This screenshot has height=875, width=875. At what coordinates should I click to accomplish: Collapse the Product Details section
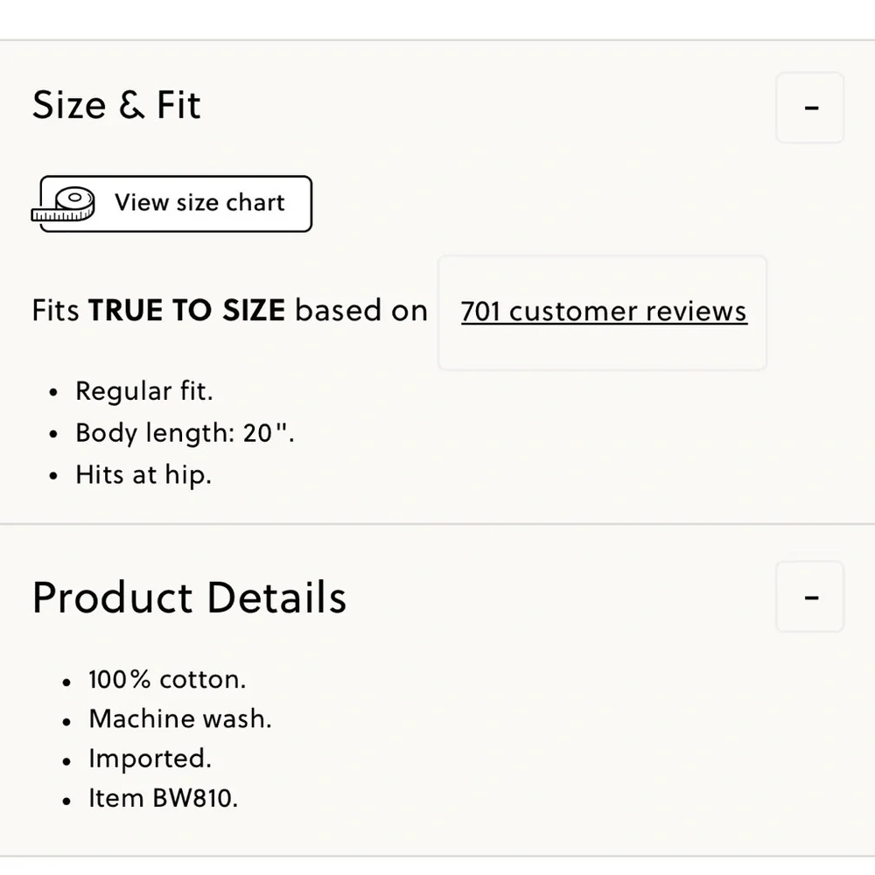click(810, 598)
